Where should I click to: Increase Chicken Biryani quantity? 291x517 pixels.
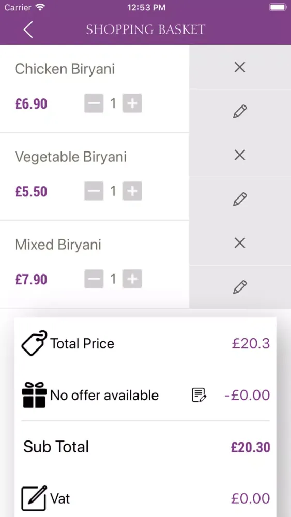[x=132, y=103]
